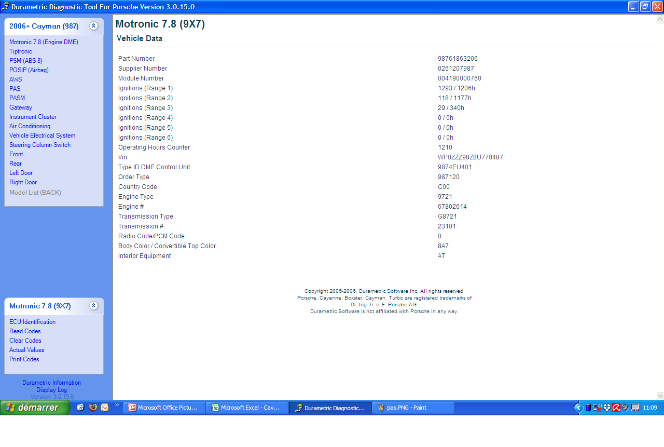664x447 pixels.
Task: Click Body Color value 8A7
Action: point(443,246)
